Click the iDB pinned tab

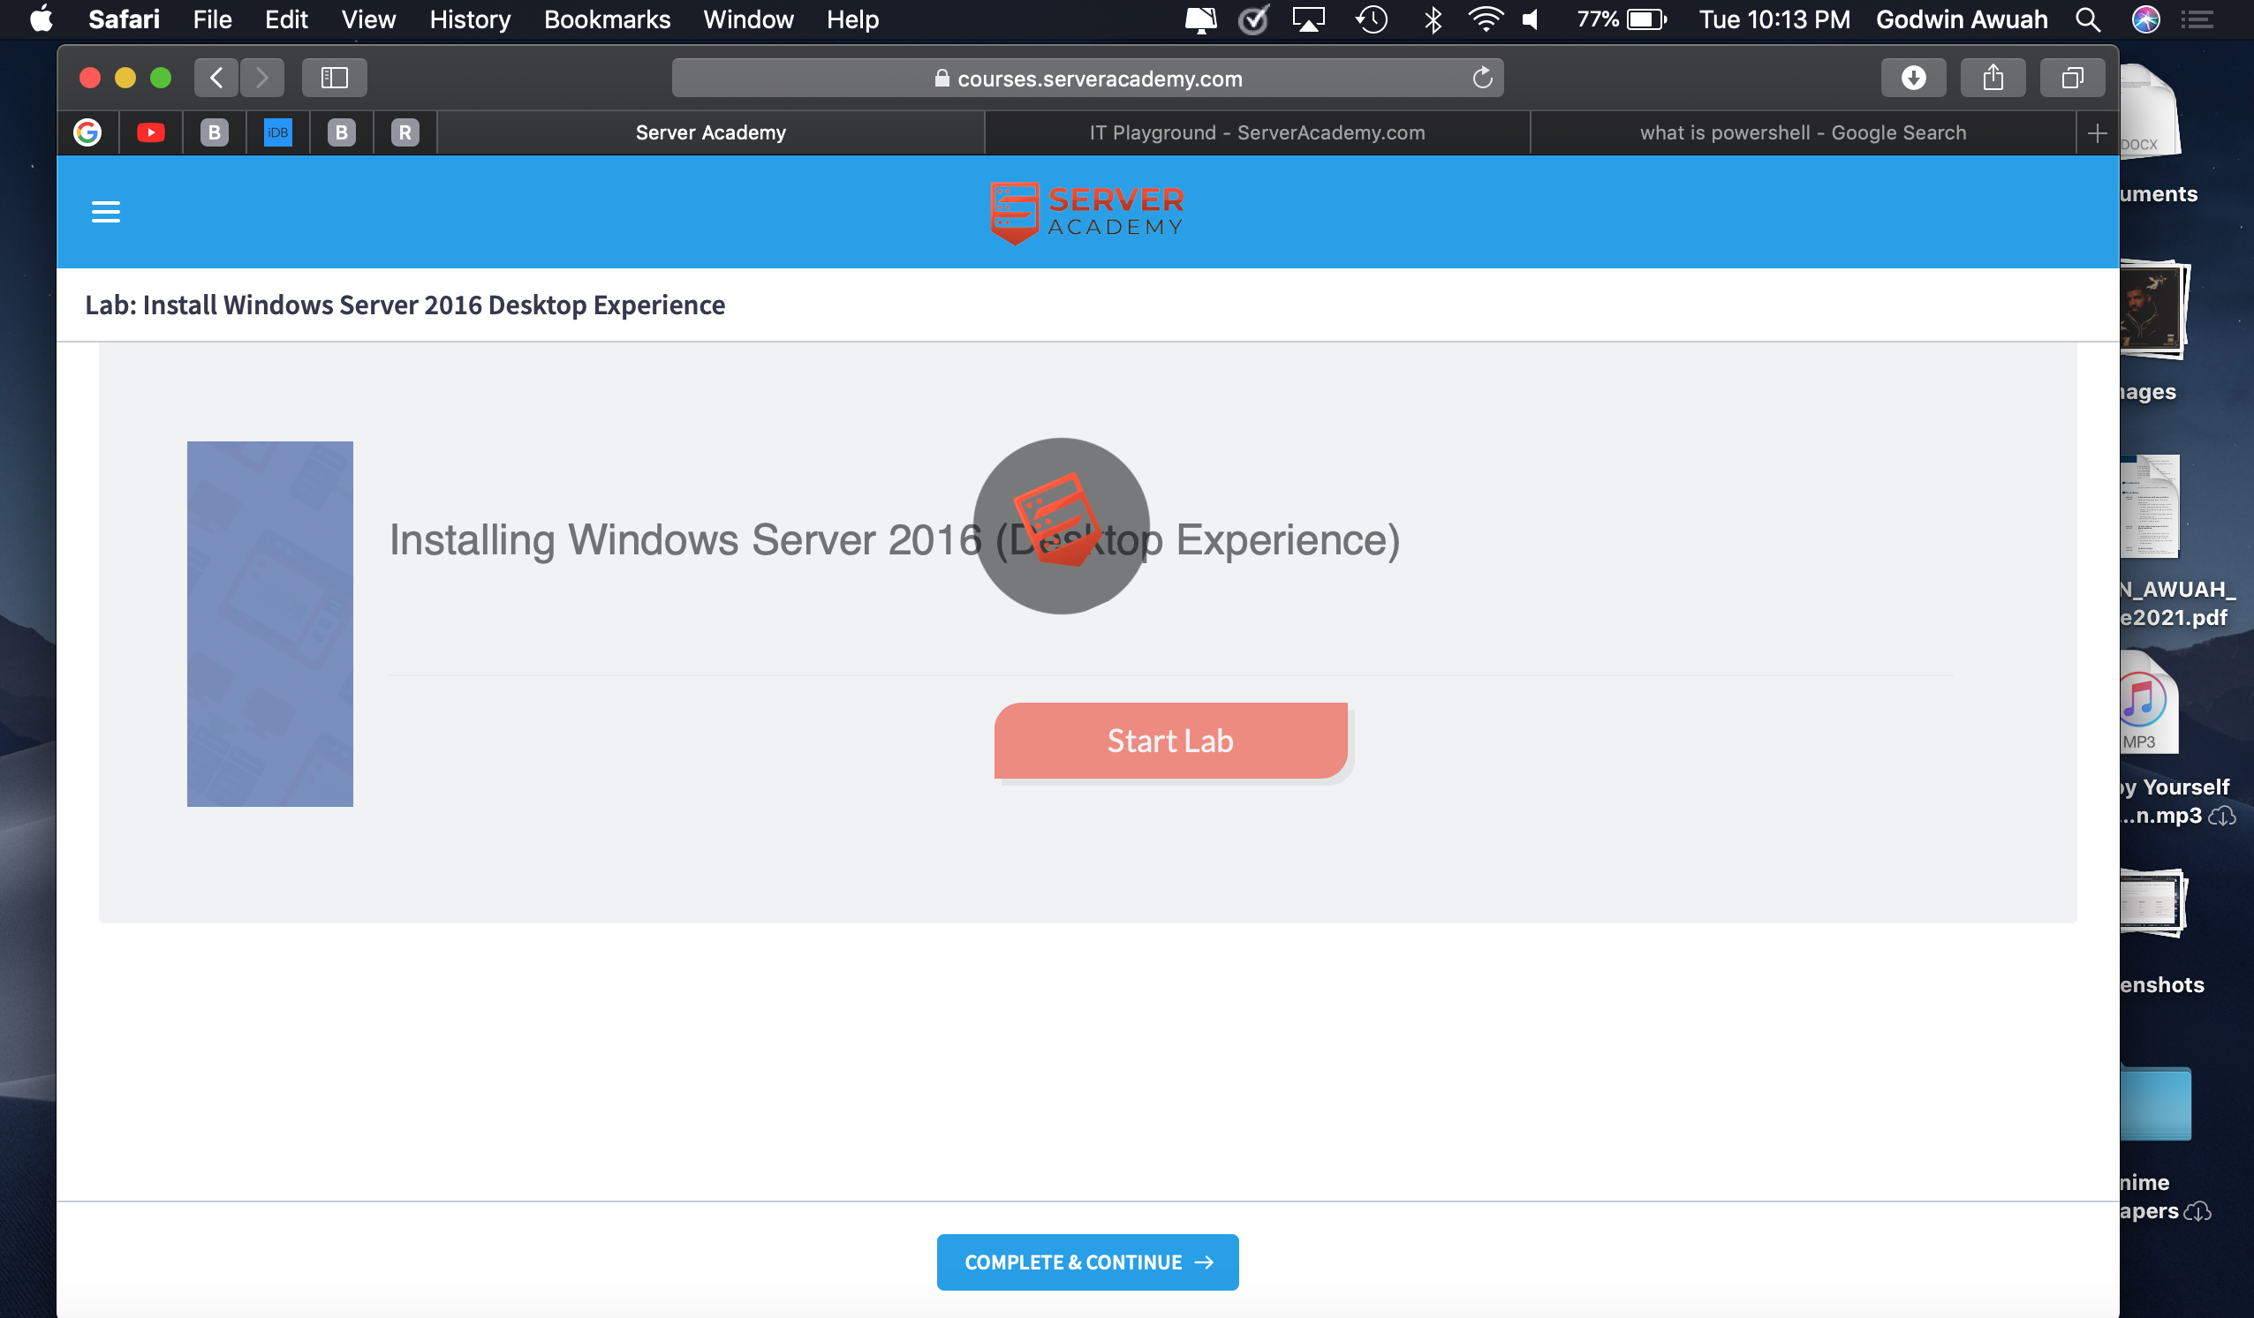point(277,132)
